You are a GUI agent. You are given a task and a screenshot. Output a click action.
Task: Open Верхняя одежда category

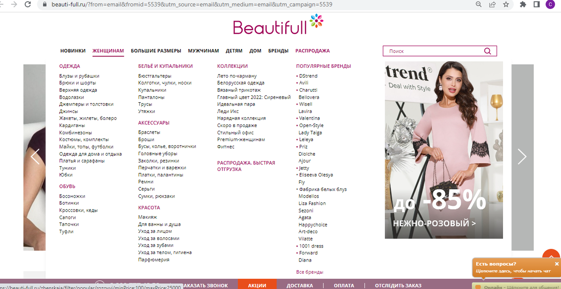pyautogui.click(x=78, y=90)
